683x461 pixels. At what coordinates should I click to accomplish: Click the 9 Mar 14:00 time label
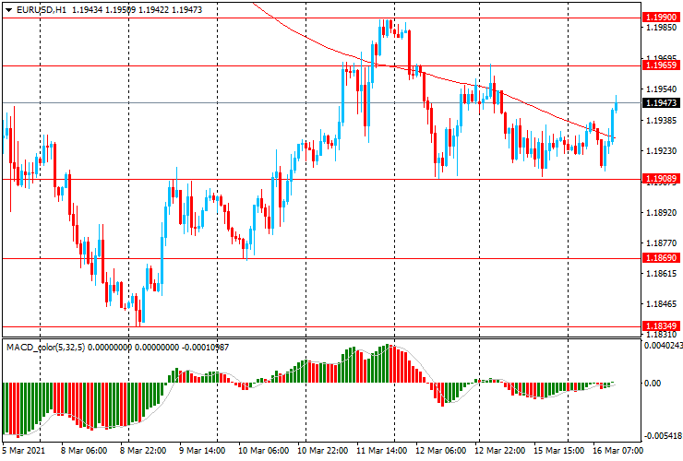coord(202,450)
